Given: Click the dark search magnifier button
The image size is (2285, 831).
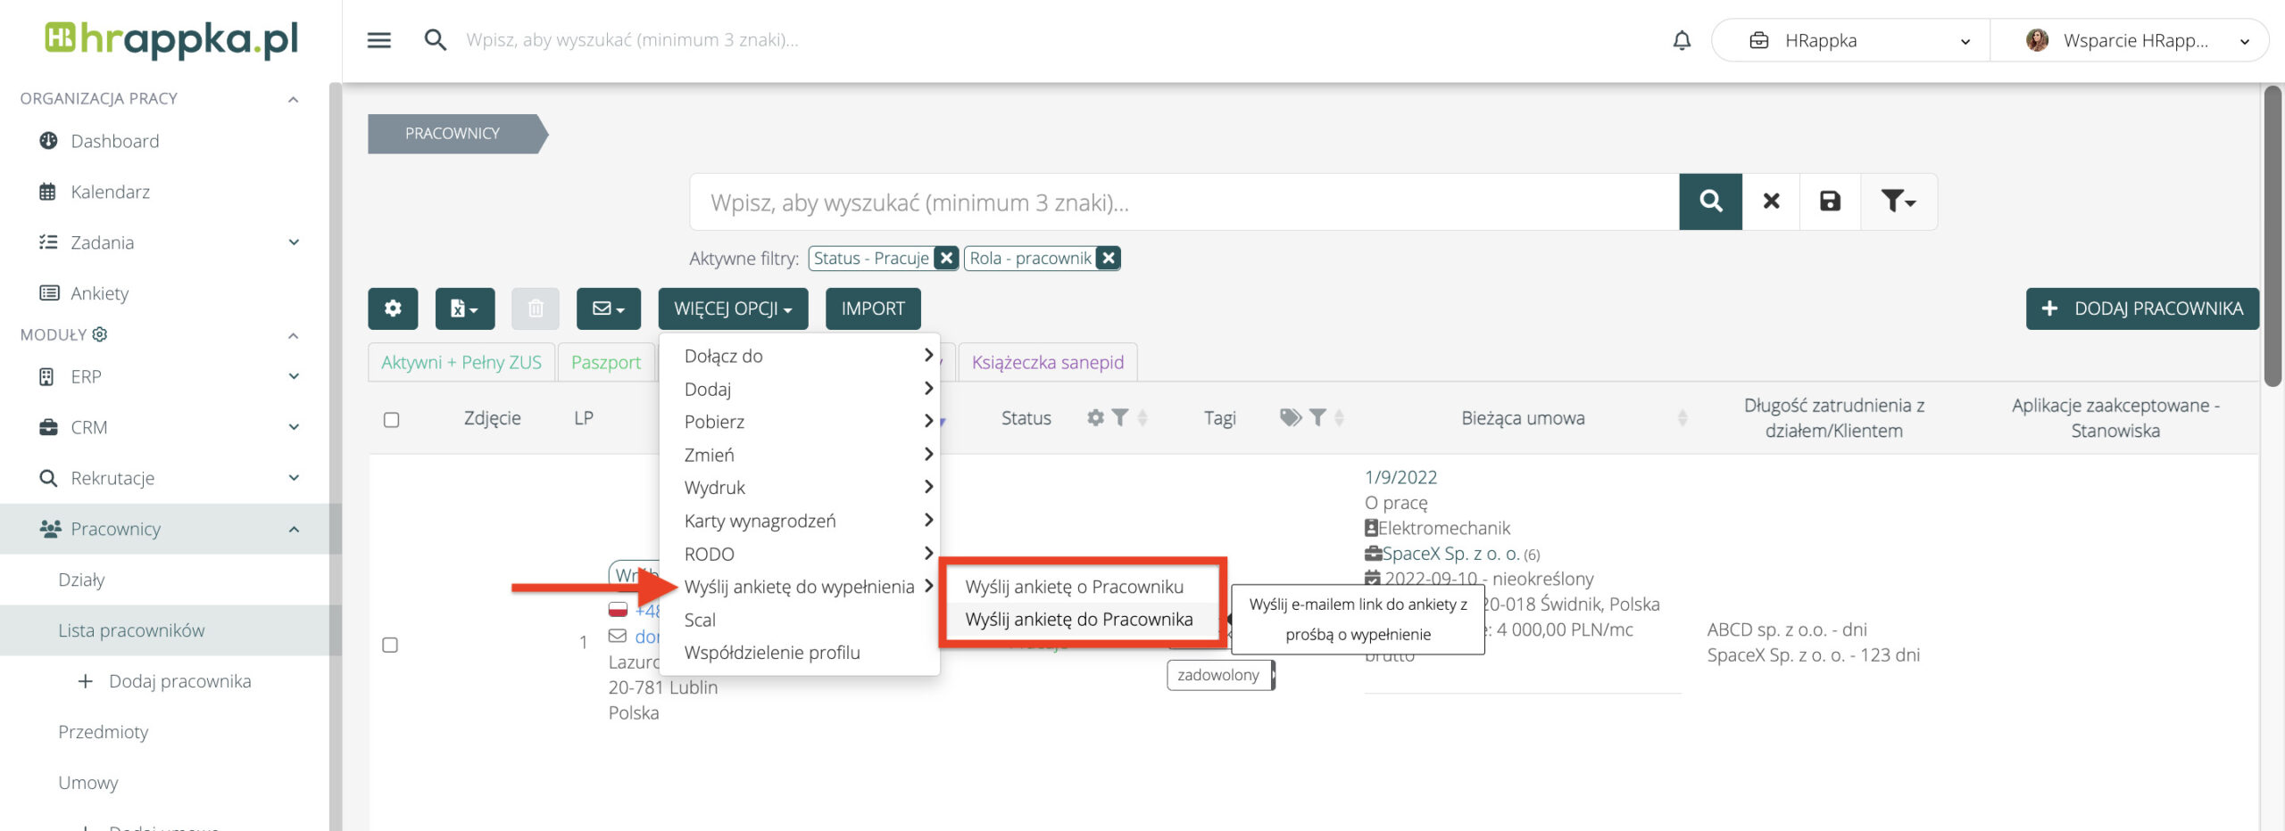Looking at the screenshot, I should pos(1710,202).
